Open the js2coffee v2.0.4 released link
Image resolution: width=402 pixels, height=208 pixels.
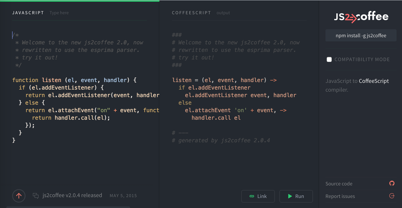(72, 195)
